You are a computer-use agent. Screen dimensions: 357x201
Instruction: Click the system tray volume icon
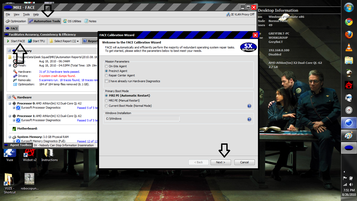[x=351, y=185]
